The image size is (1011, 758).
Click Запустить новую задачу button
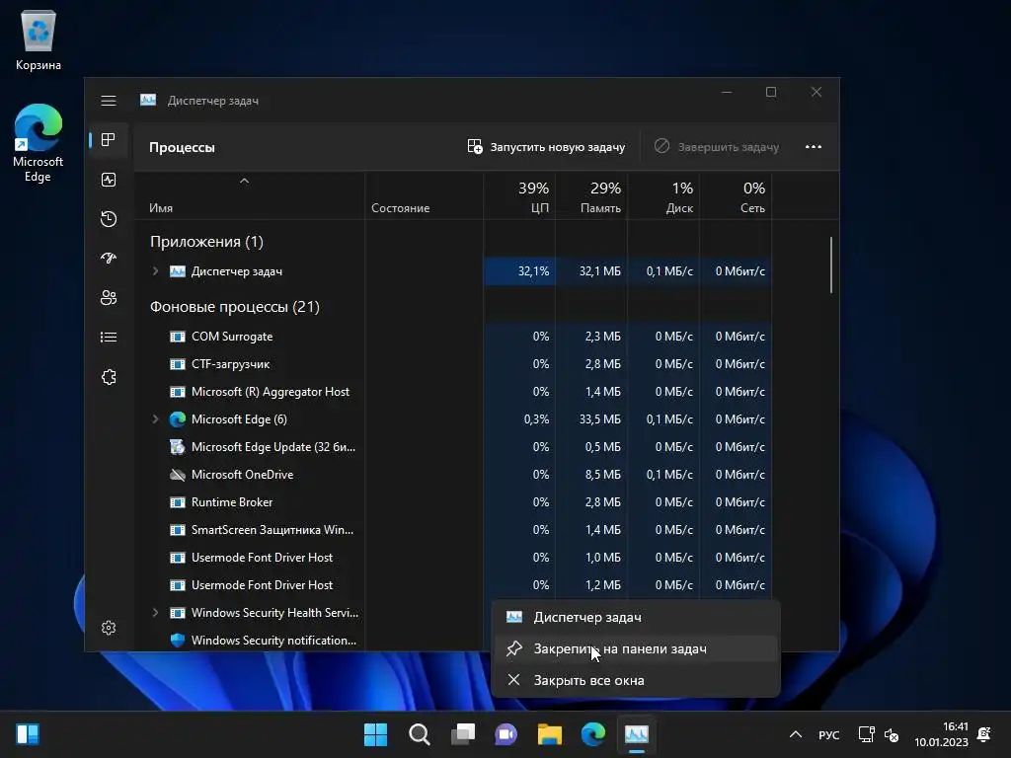coord(546,147)
